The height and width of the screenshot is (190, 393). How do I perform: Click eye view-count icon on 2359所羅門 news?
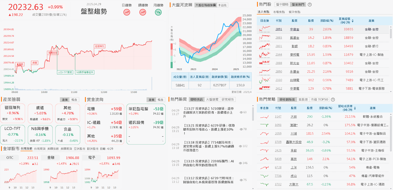240,163
